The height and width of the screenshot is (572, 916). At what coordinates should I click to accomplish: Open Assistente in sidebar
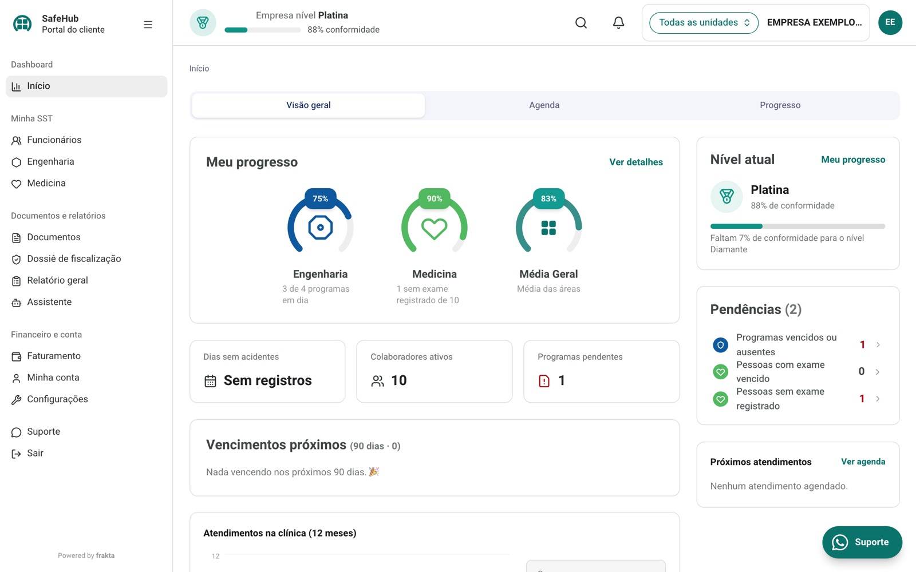(86, 302)
